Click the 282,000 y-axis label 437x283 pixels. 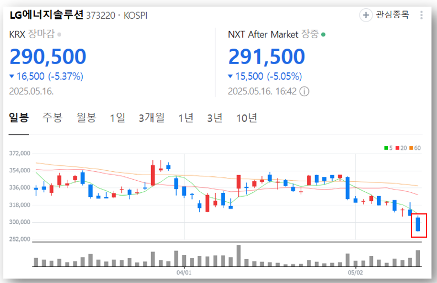point(20,239)
